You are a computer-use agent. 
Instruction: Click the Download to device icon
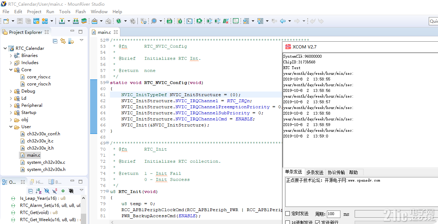coord(94,21)
